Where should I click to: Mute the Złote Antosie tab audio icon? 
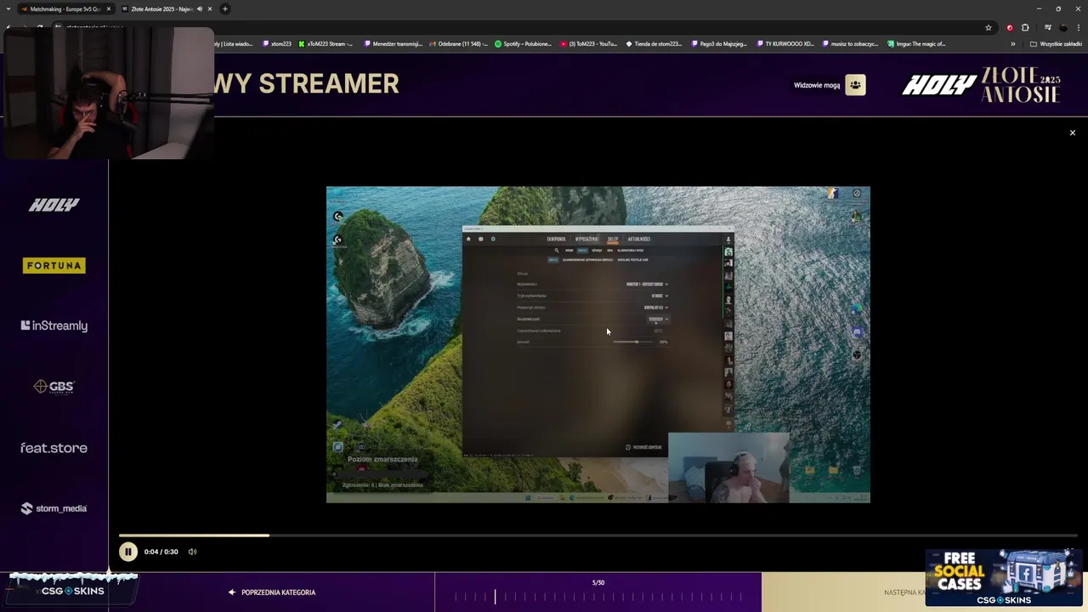(200, 8)
